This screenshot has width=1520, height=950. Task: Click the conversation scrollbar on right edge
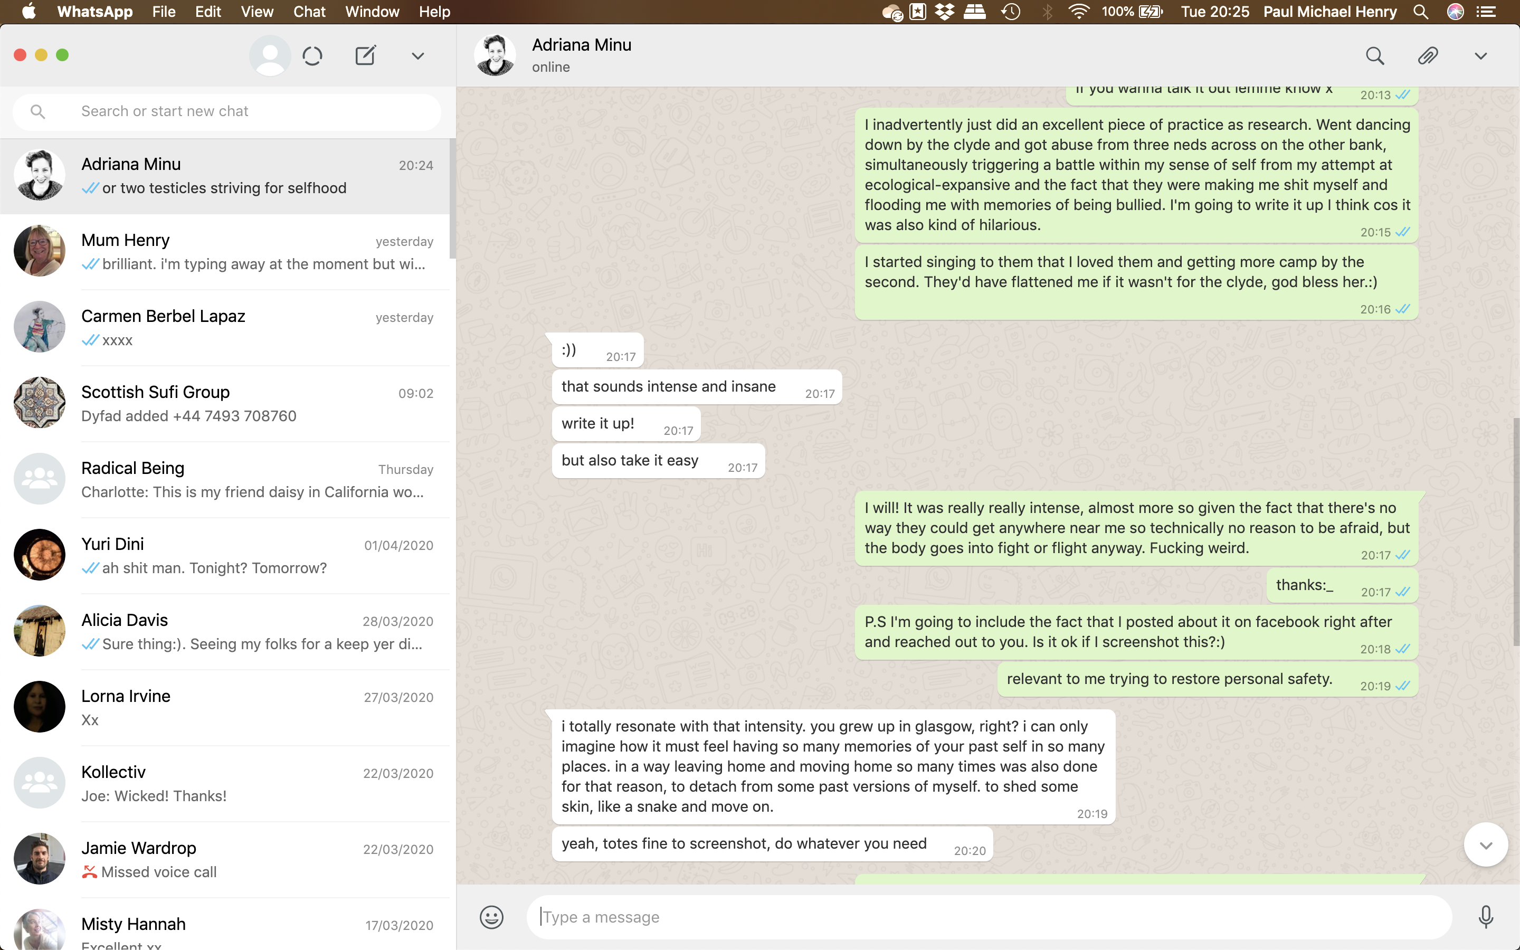(1516, 531)
